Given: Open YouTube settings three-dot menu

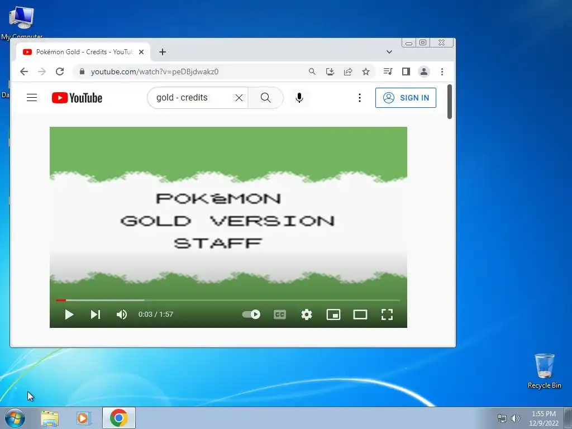Looking at the screenshot, I should (360, 98).
